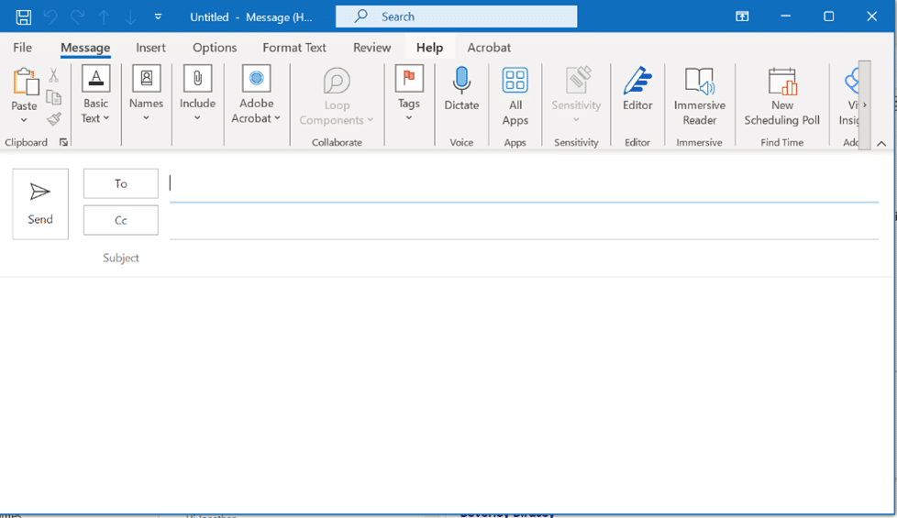Screen dimensions: 897x518
Task: Open the Include attachments dropdown
Action: [197, 94]
